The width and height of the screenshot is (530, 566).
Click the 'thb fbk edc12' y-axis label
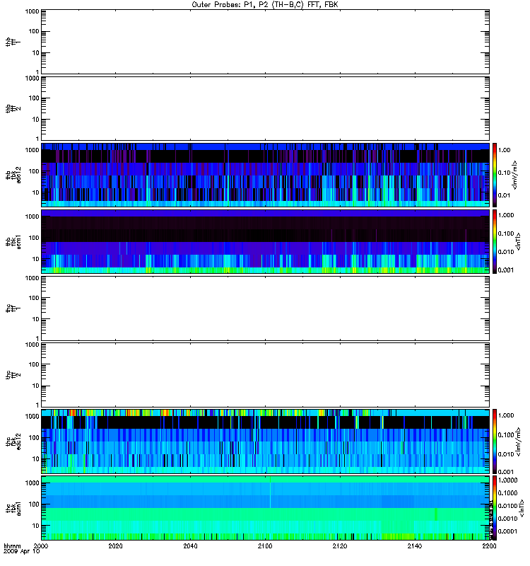point(13,175)
